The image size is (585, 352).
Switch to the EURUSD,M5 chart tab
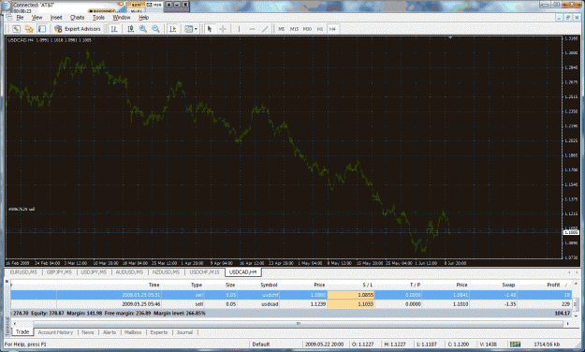coord(23,272)
